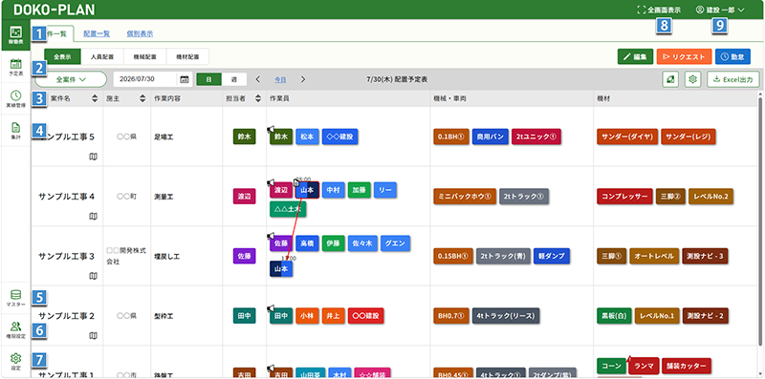Switch to 日 (day) view
The image size is (765, 379).
208,79
